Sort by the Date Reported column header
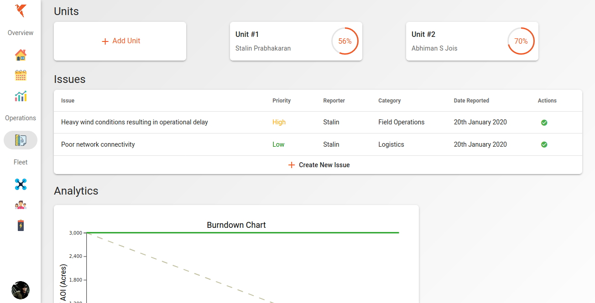The height and width of the screenshot is (303, 595). coord(471,101)
